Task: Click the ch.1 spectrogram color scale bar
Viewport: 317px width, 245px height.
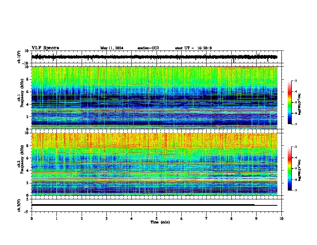Action: tap(289, 102)
